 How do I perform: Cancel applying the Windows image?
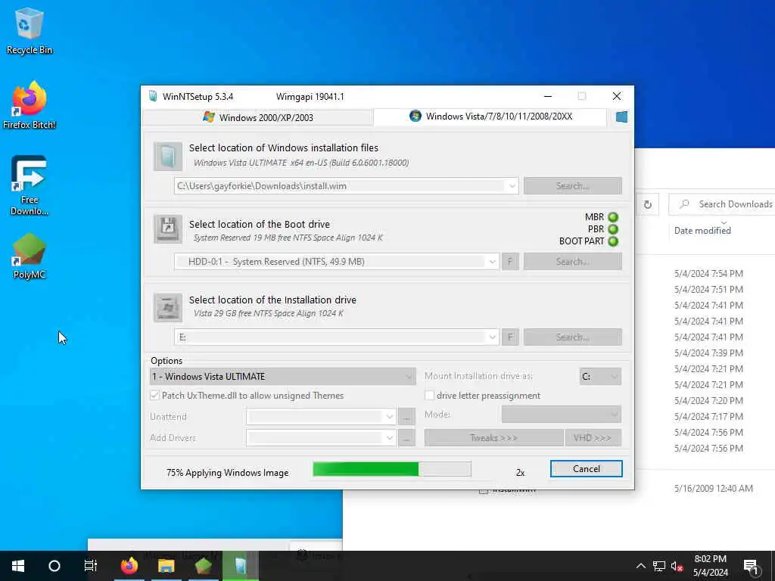coord(587,469)
